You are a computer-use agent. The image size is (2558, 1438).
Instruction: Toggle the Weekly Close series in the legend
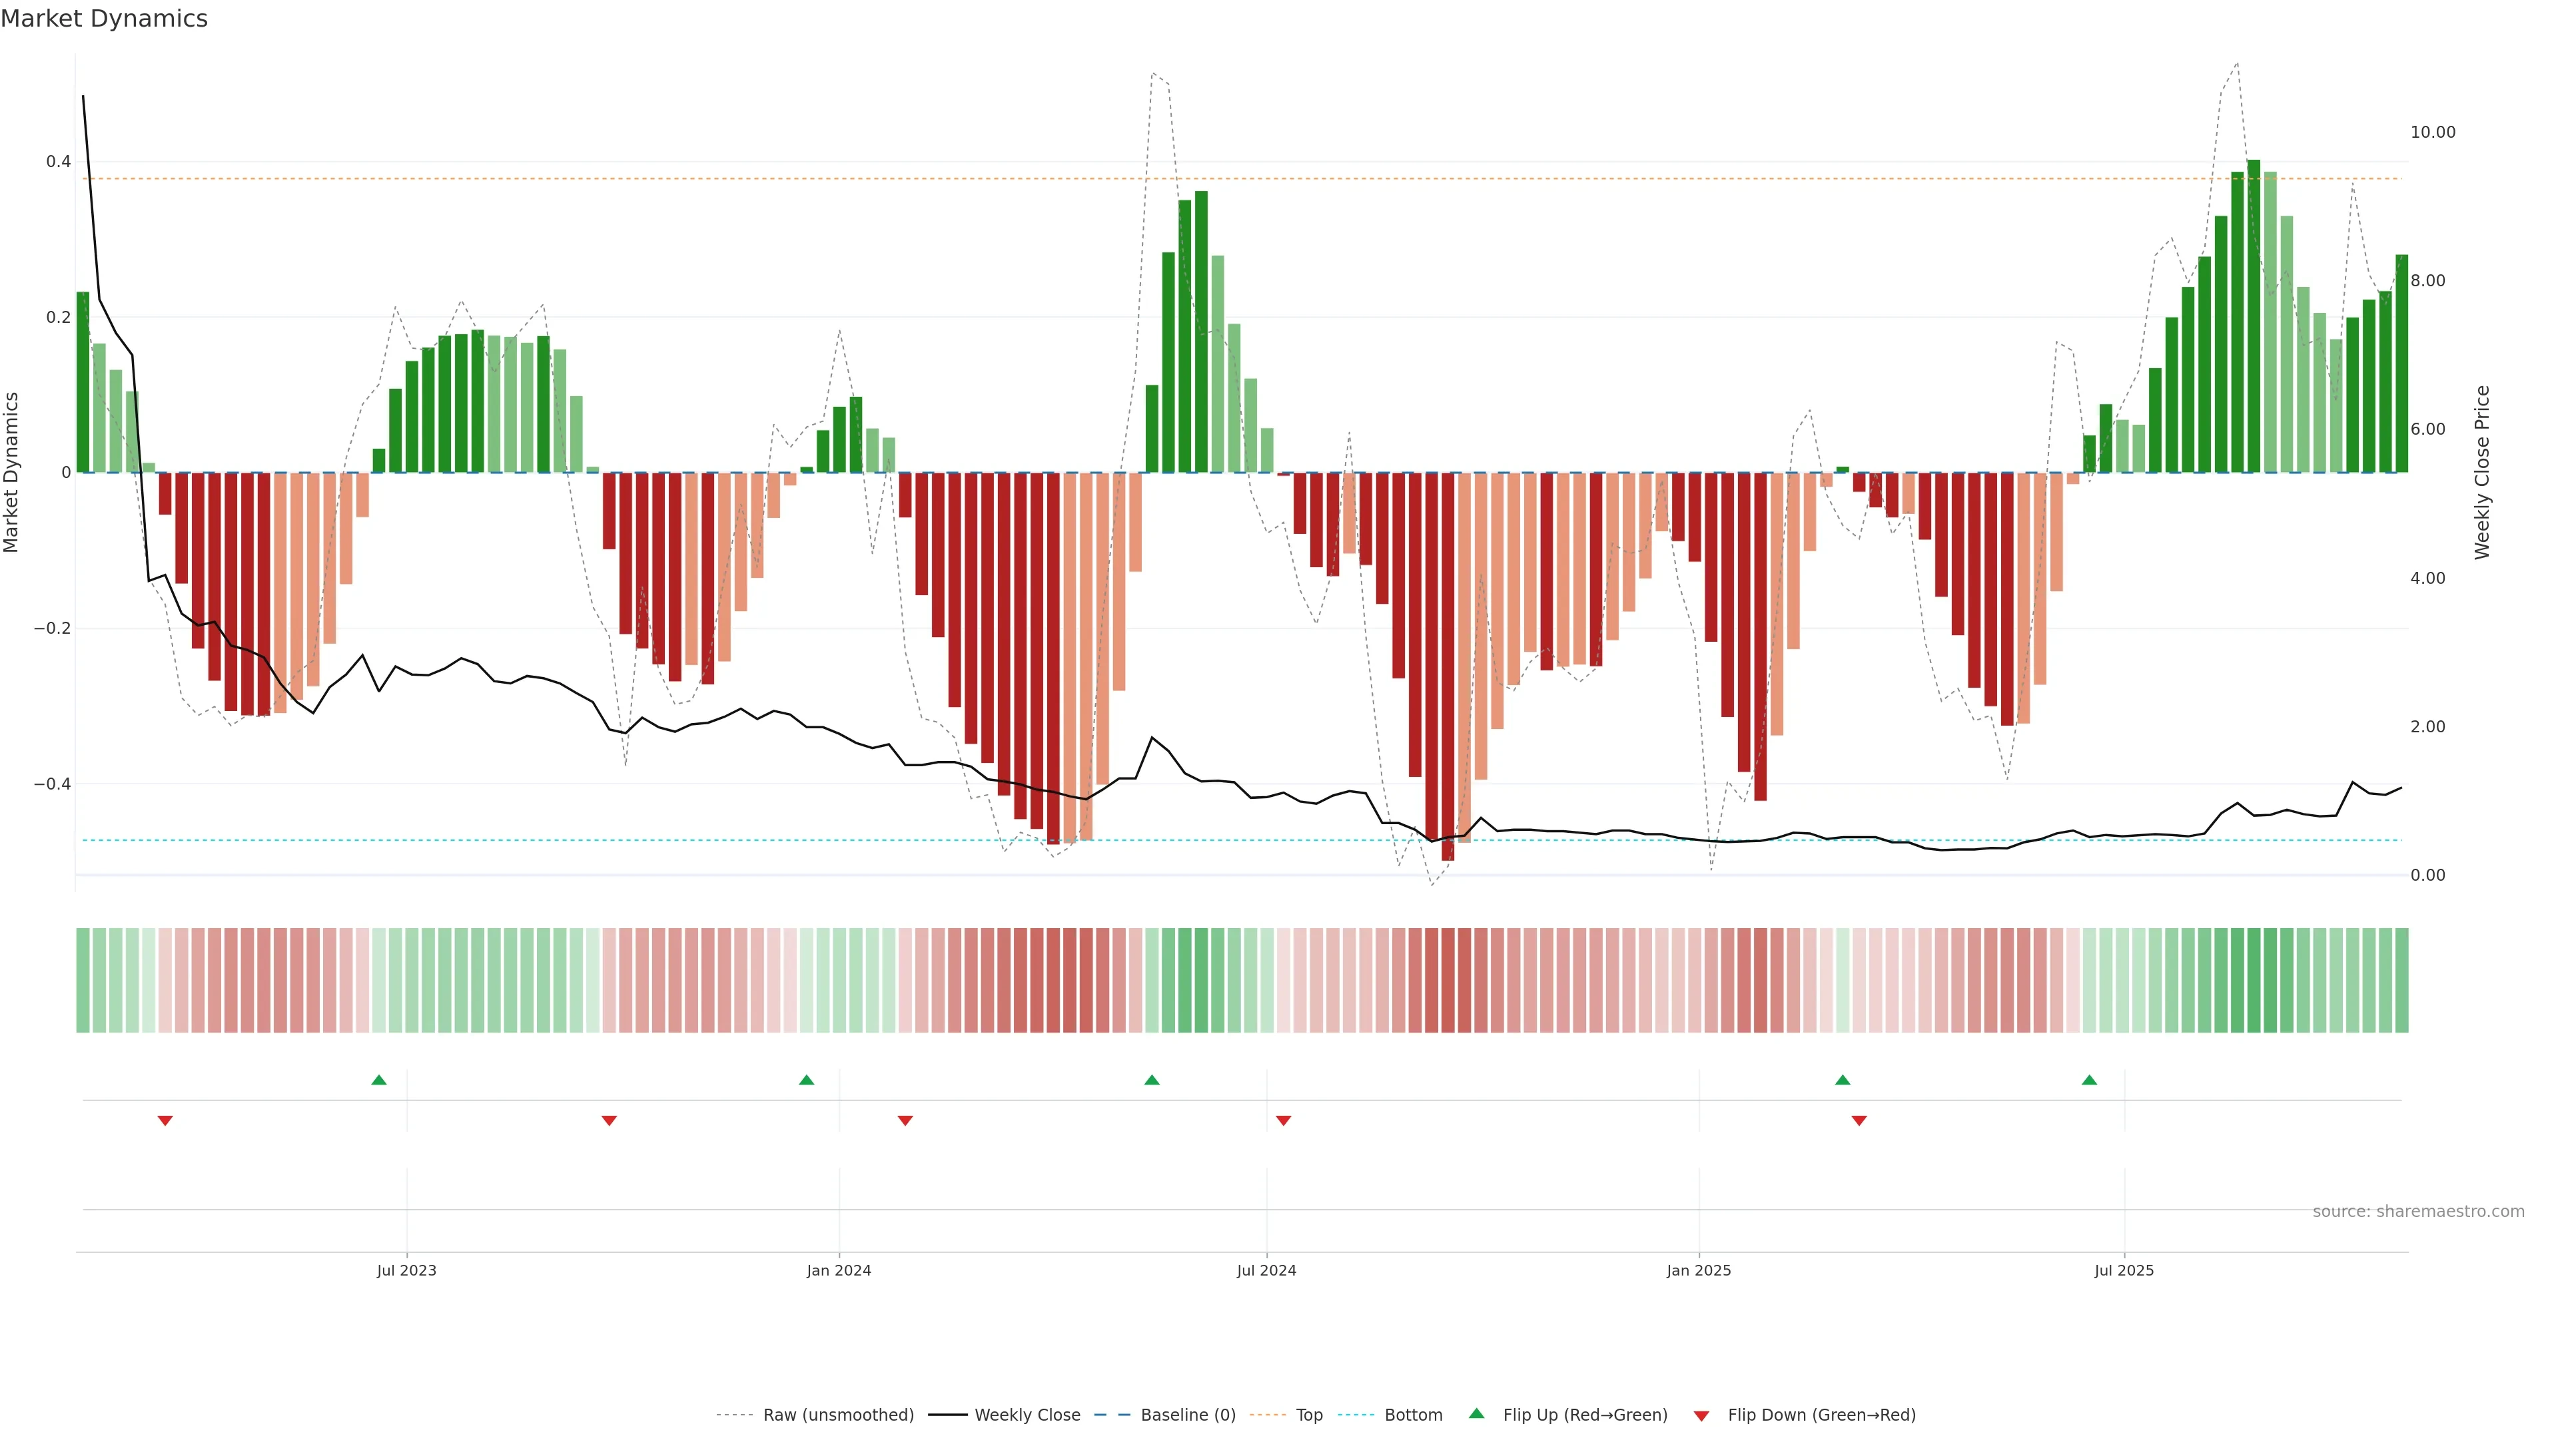pyautogui.click(x=1027, y=1415)
